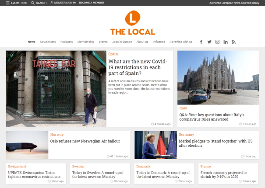Open the Norwegian Air plane thumbnail
This screenshot has width=265, height=188.
(x=27, y=145)
